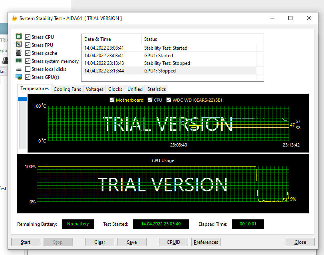
Task: Uncheck the Stress CPU checkbox
Action: coord(28,37)
